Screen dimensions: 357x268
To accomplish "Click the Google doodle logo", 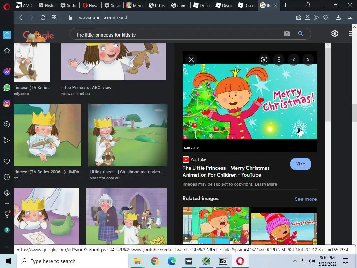I will pos(38,35).
